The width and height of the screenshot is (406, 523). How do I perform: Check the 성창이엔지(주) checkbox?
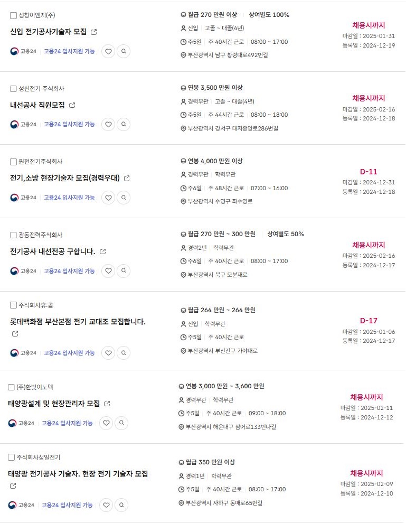(13, 15)
